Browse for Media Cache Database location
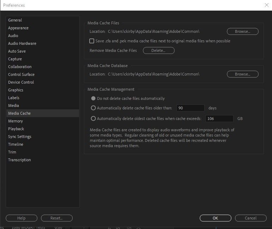Image resolution: width=272 pixels, height=229 pixels. (x=242, y=74)
